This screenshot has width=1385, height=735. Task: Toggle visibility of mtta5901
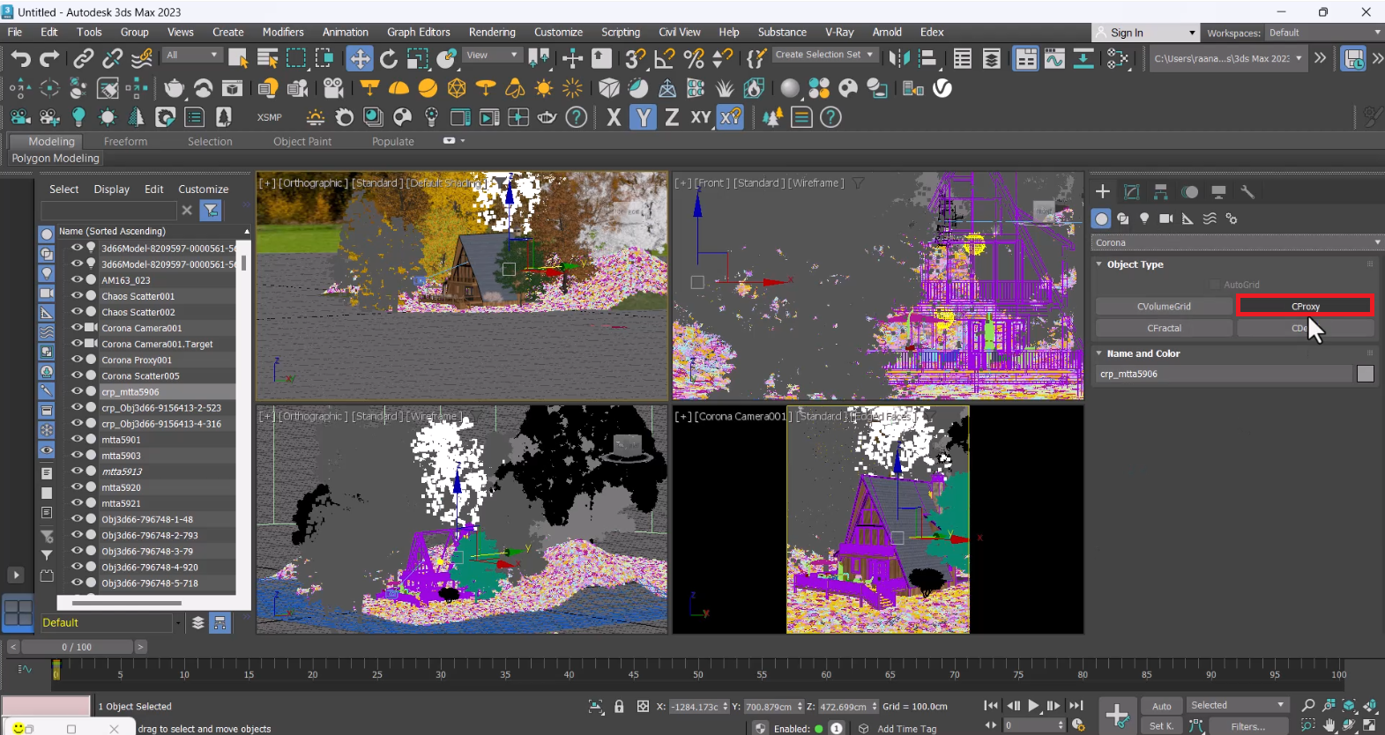77,440
